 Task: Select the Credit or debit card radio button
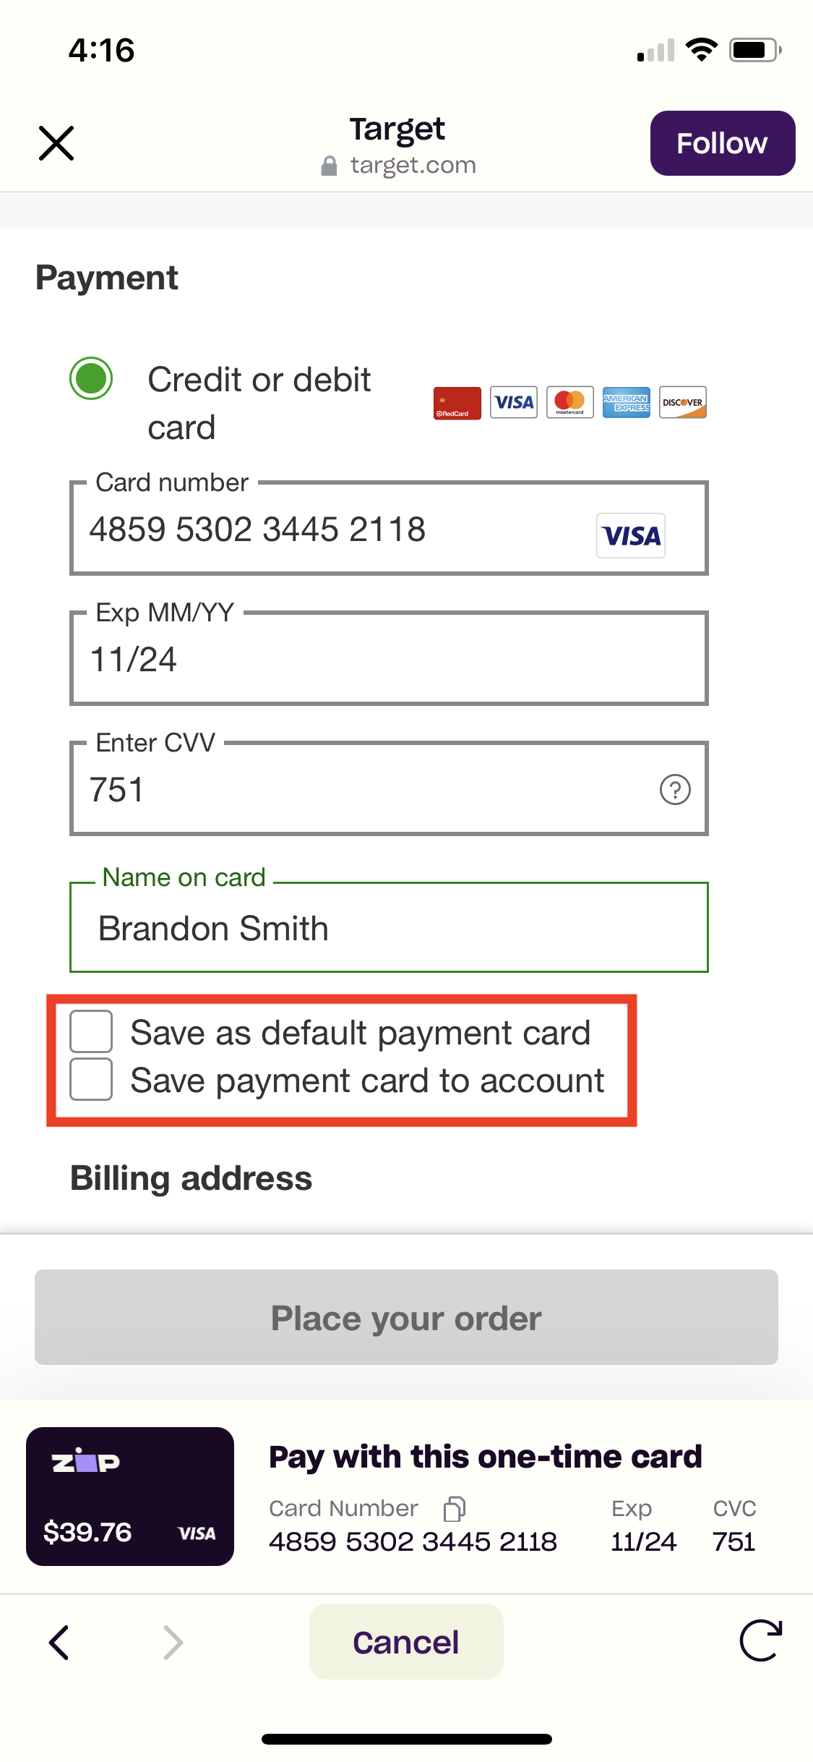pos(91,378)
